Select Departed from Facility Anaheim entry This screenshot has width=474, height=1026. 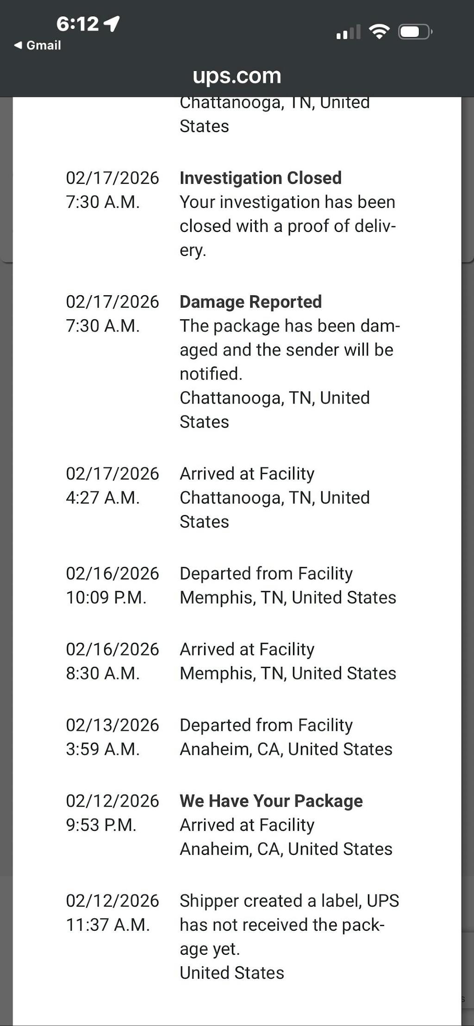tap(286, 737)
